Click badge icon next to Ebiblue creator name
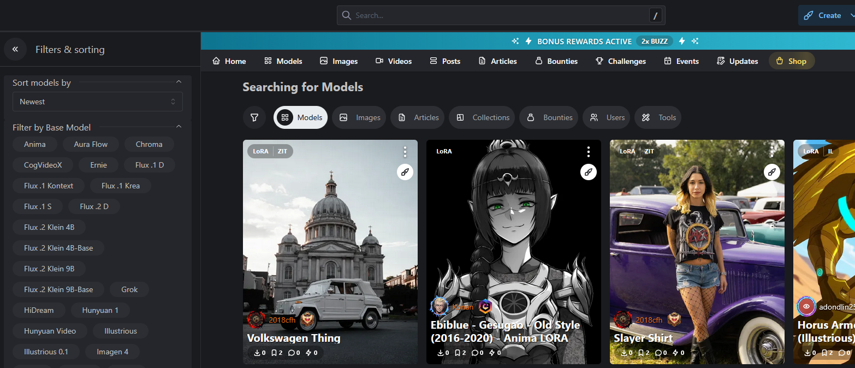Screen dimensions: 855x368 pyautogui.click(x=485, y=306)
